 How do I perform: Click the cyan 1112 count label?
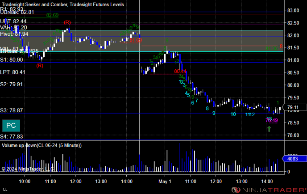(x=250, y=114)
